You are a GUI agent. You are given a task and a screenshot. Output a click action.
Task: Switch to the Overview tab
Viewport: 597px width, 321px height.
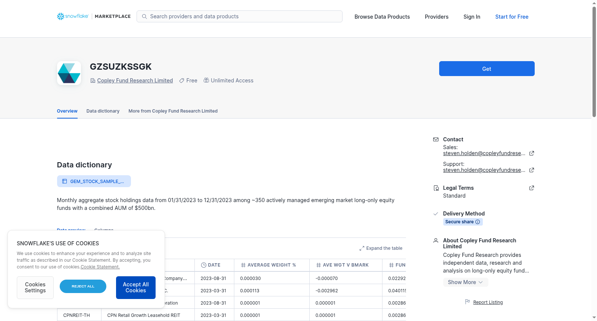[67, 111]
